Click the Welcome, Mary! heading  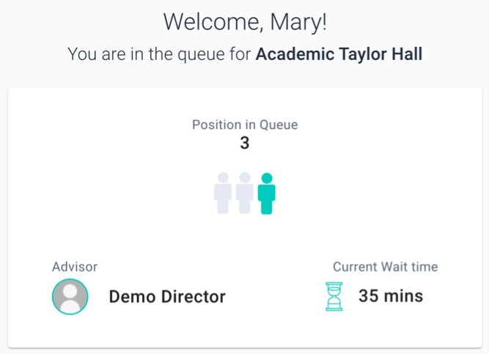tap(245, 22)
